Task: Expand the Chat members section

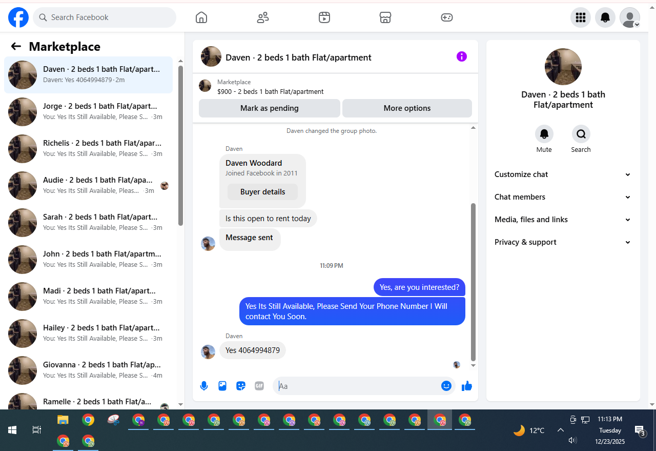Action: click(x=563, y=197)
